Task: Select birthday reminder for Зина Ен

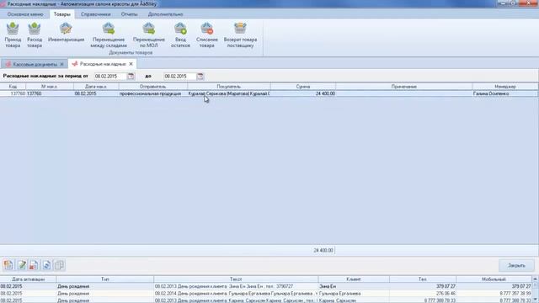Action: tap(266, 286)
